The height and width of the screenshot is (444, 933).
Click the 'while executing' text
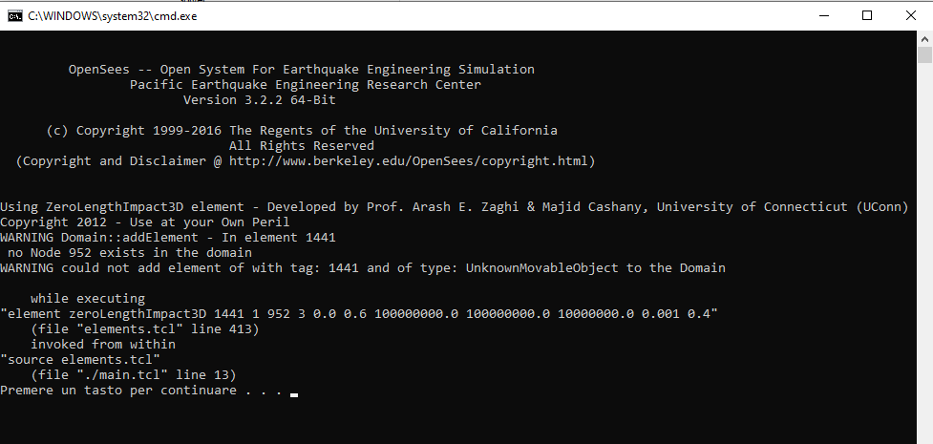[88, 298]
